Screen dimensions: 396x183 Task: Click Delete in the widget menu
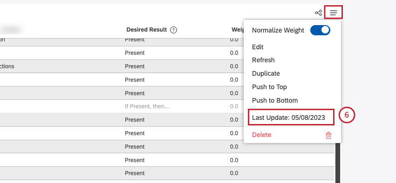(x=262, y=135)
